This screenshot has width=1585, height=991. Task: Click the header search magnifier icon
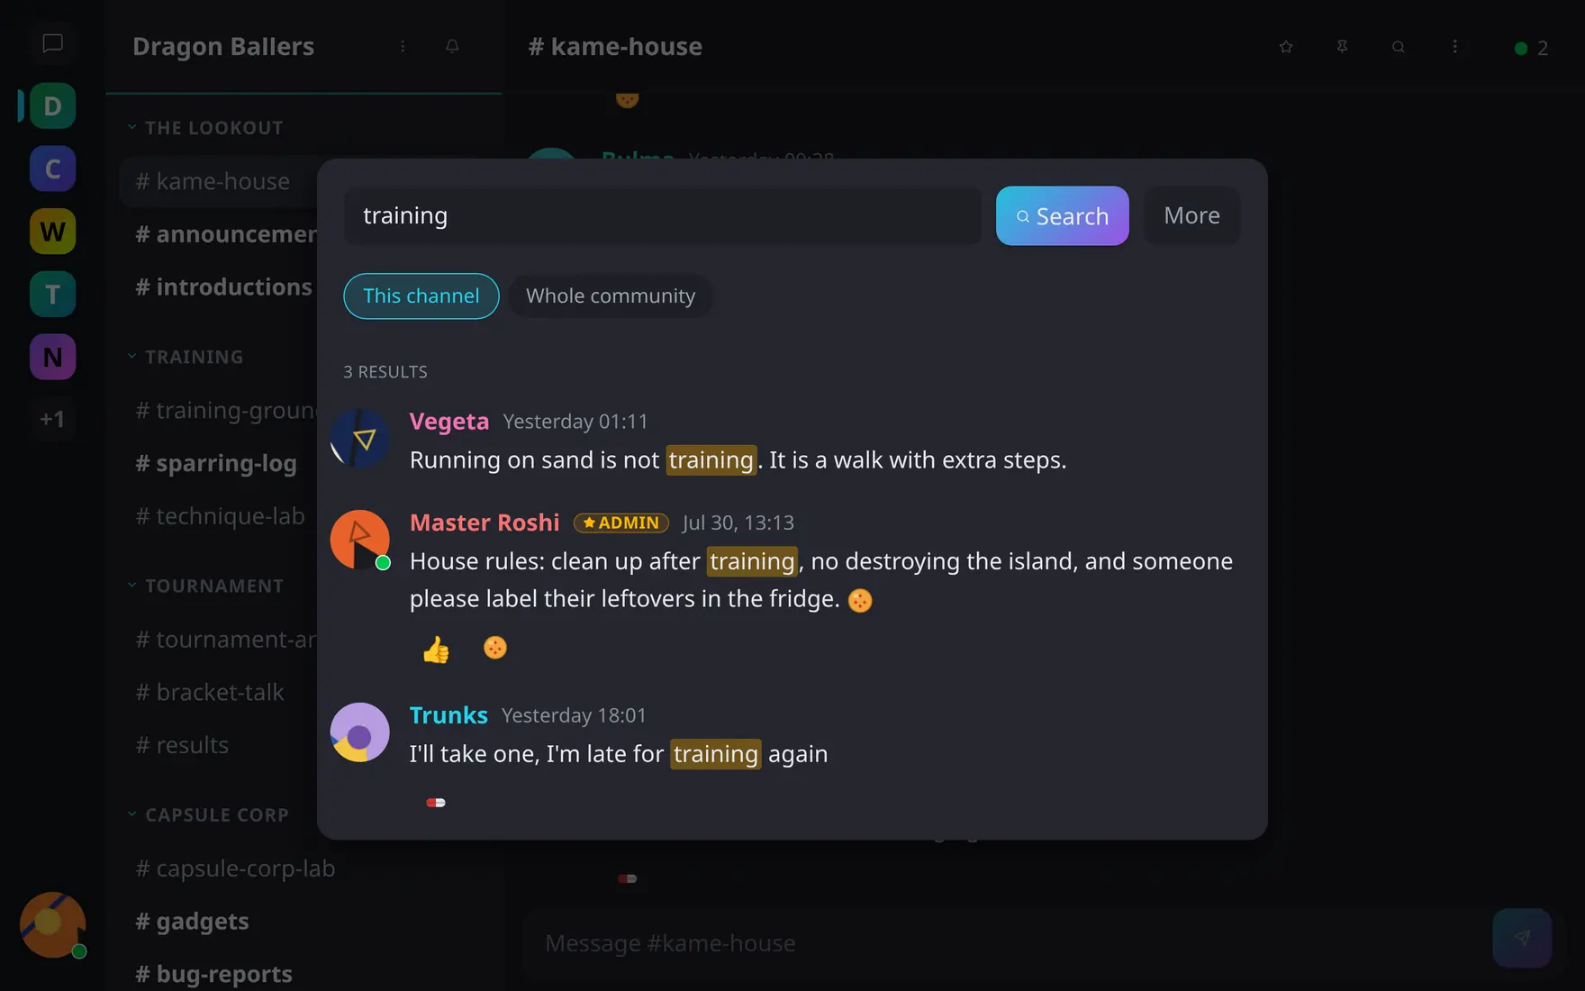click(1399, 47)
